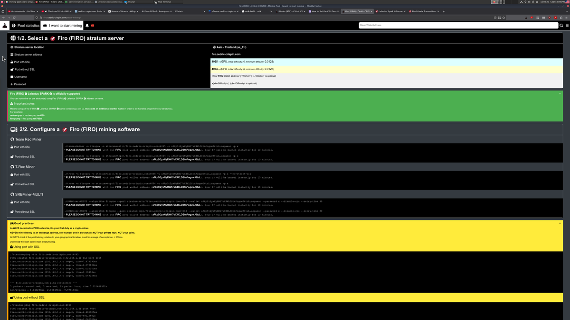This screenshot has width=570, height=320.
Task: Open the Moons of Uranus Wikipedia tab
Action: point(123,11)
